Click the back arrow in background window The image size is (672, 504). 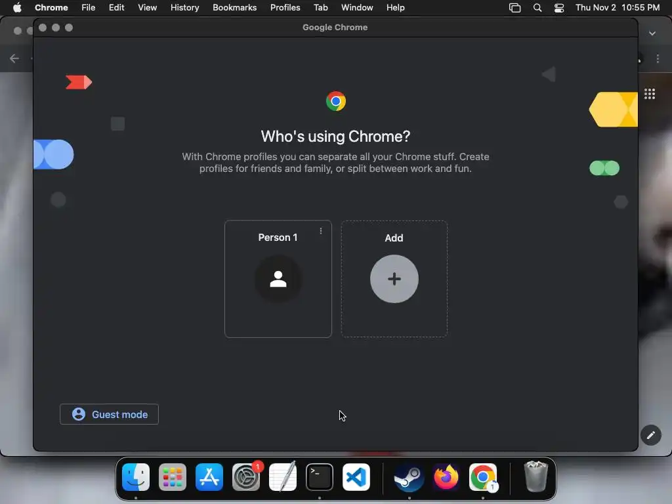tap(14, 58)
